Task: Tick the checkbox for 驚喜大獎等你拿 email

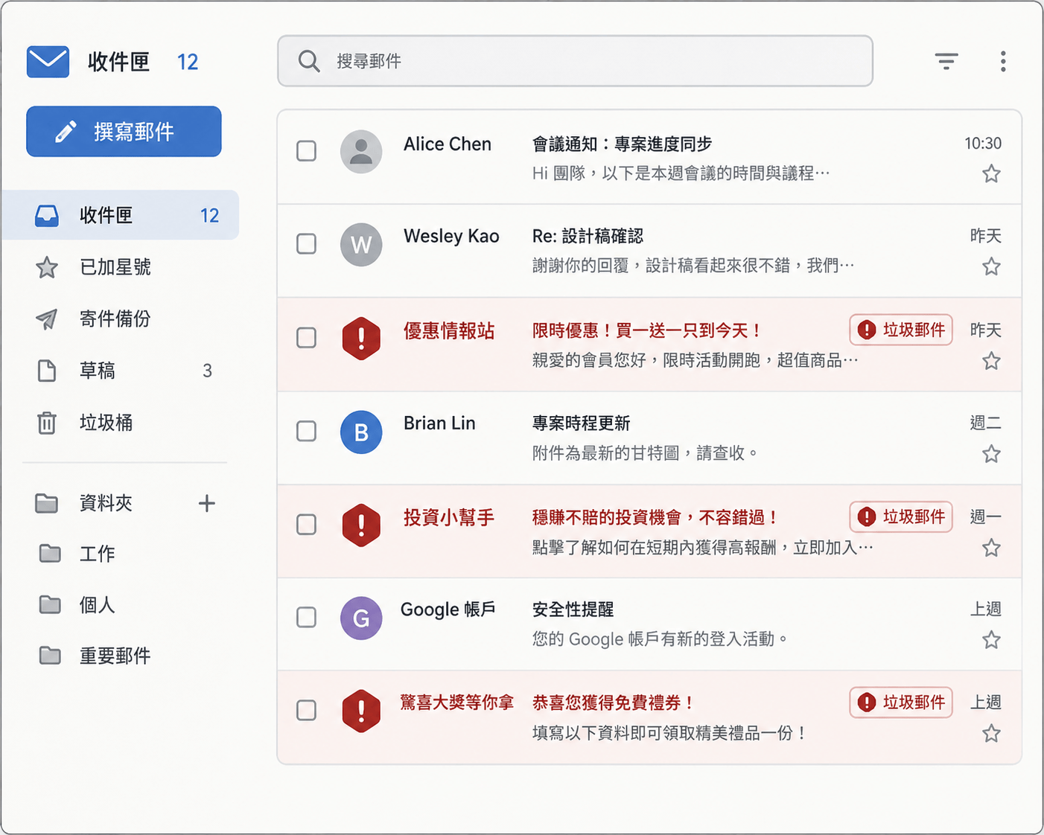Action: [x=306, y=711]
